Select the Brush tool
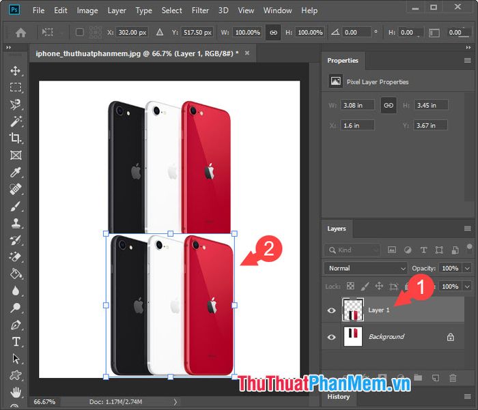This screenshot has width=478, height=410. click(16, 206)
